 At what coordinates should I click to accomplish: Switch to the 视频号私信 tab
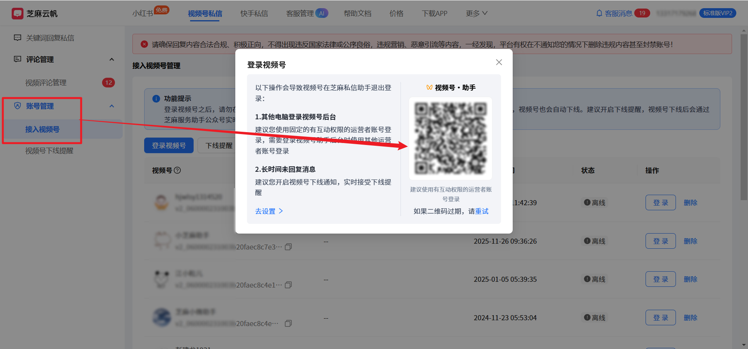click(205, 14)
